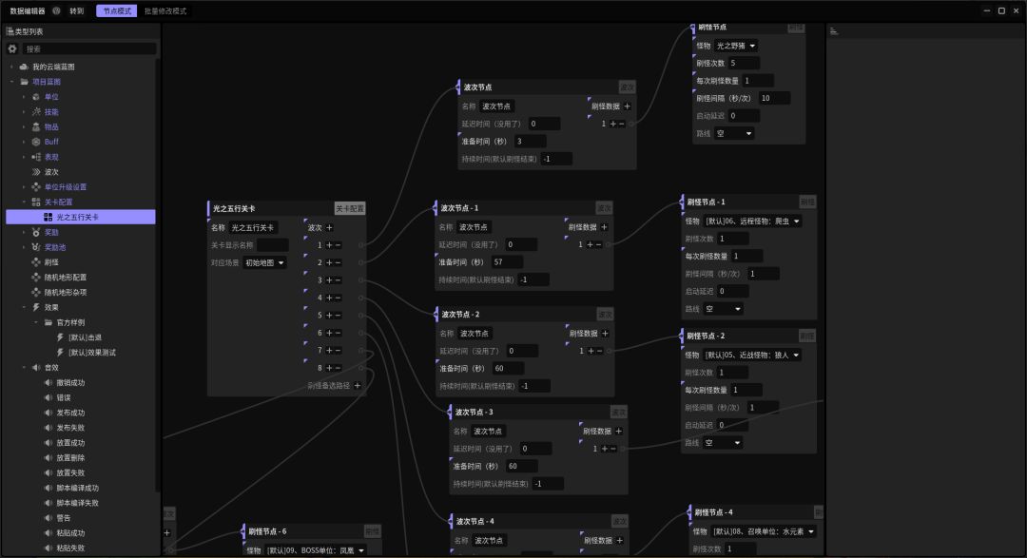The width and height of the screenshot is (1027, 558).
Task: Click the 名称 field in 光之五行关卡 node
Action: tap(253, 227)
